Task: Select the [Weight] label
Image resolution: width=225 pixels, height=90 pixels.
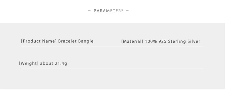Action: (29, 63)
